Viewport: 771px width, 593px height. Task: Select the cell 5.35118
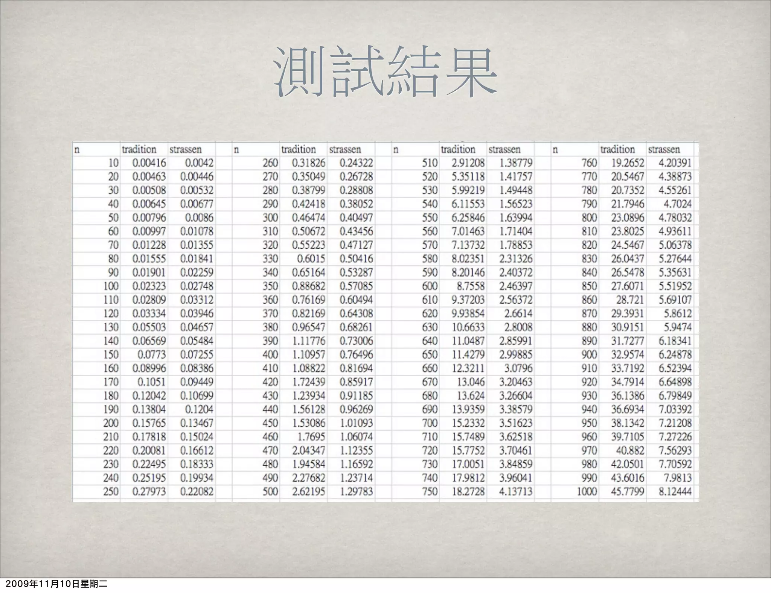pos(468,176)
